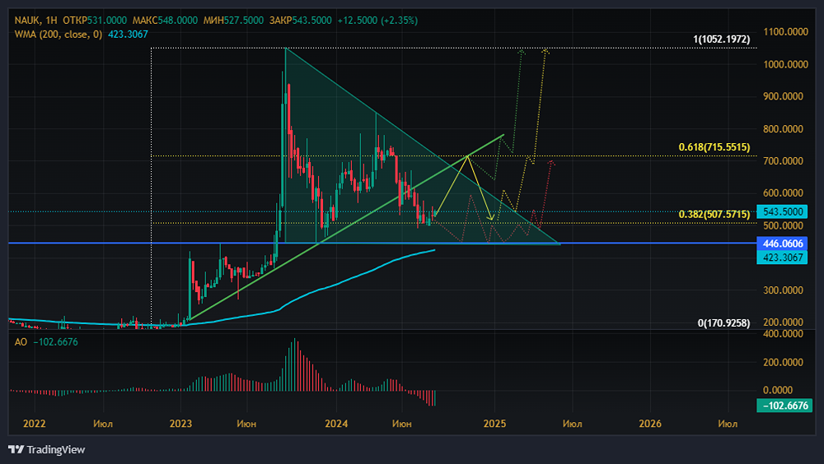Screen dimensions: 824x464
Task: Click the МАКС548.0000 high value
Action: [x=165, y=21]
